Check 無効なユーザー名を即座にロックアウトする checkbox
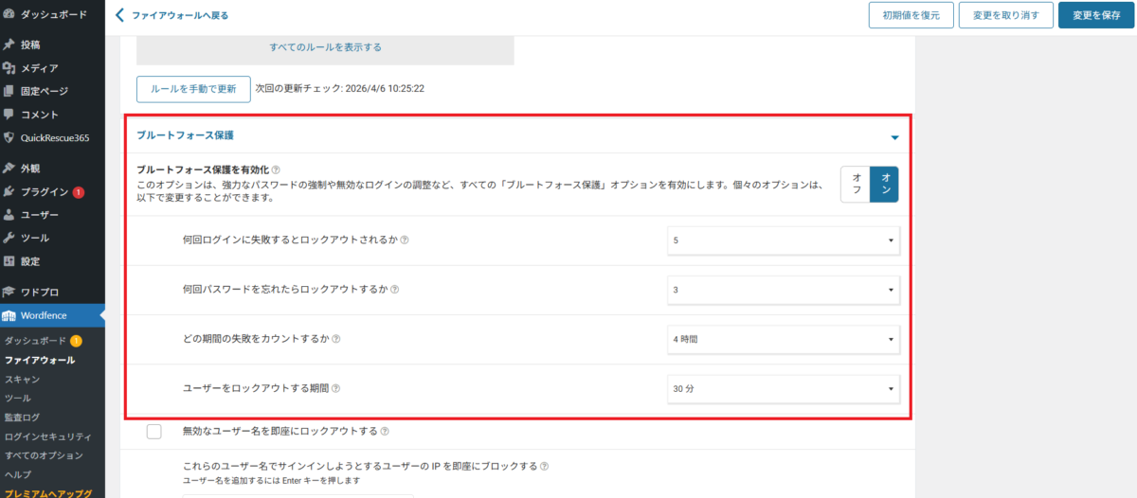The height and width of the screenshot is (498, 1137). point(154,432)
